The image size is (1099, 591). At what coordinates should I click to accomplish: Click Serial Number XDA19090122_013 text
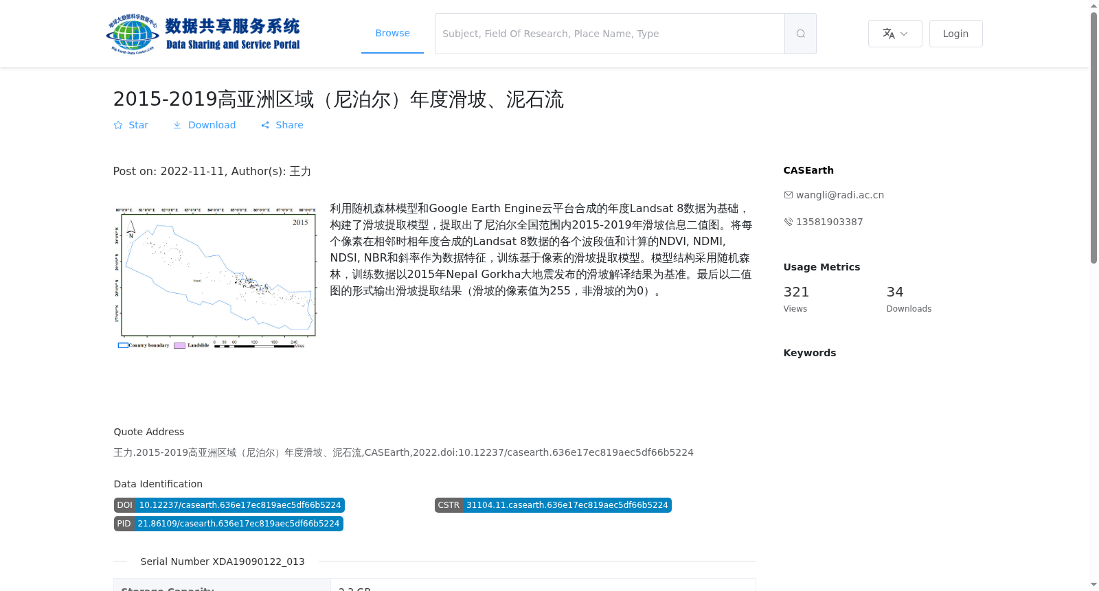(223, 561)
